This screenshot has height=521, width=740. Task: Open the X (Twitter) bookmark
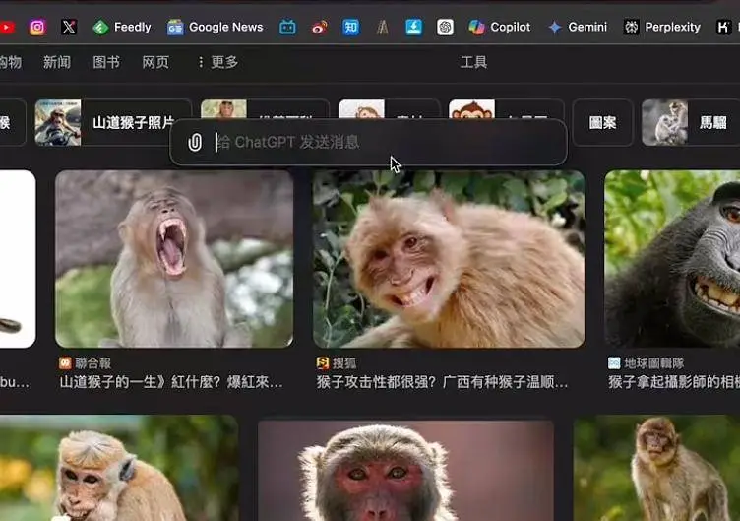pos(68,27)
